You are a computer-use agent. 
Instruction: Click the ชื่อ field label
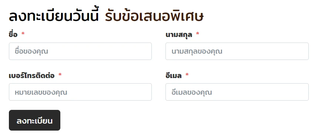click(13, 34)
